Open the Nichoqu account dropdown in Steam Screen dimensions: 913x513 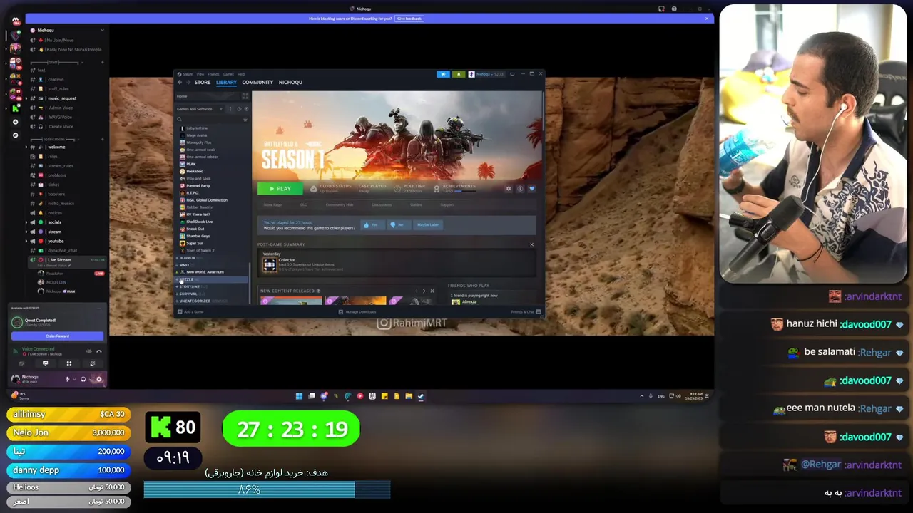pyautogui.click(x=486, y=74)
